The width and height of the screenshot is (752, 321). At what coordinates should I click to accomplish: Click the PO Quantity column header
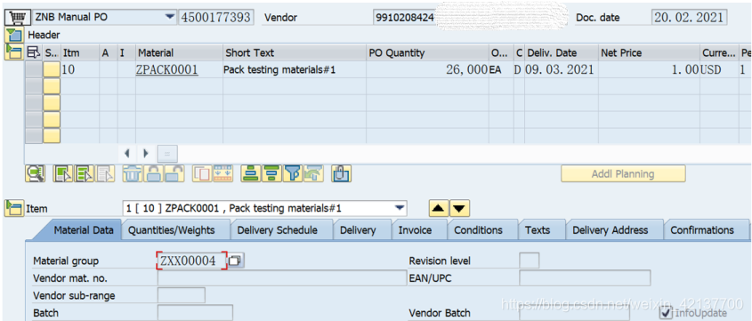click(x=427, y=52)
